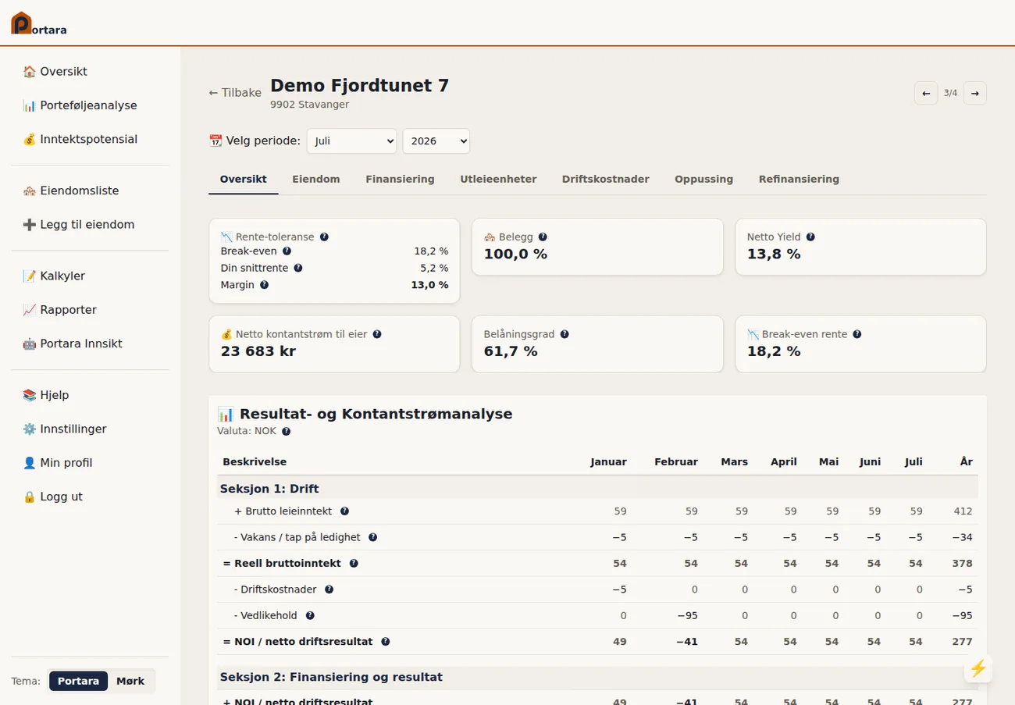Click the −95 Februar Vedlikehold value
The width and height of the screenshot is (1015, 705).
[x=687, y=615]
